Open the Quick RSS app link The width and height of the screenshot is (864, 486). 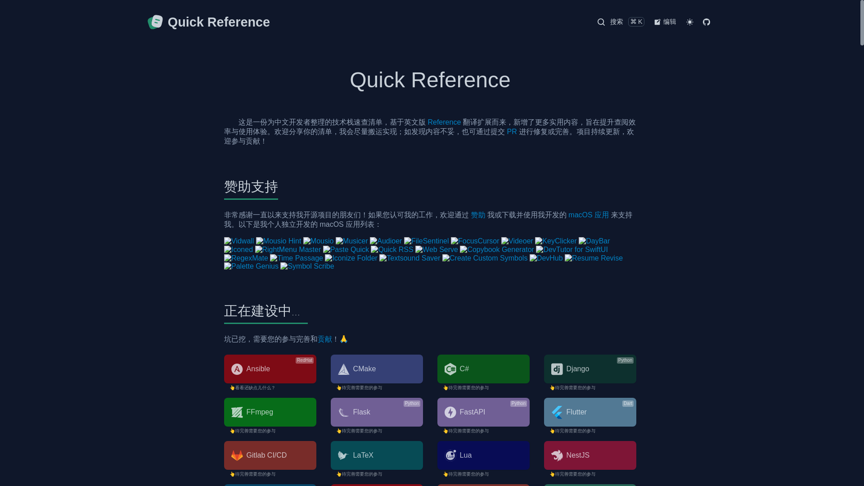point(392,250)
